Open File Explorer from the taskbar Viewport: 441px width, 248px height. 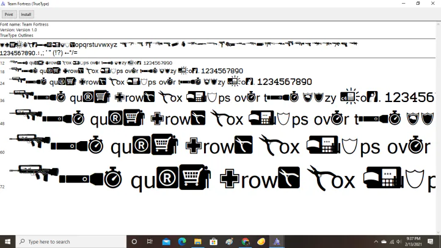click(198, 241)
